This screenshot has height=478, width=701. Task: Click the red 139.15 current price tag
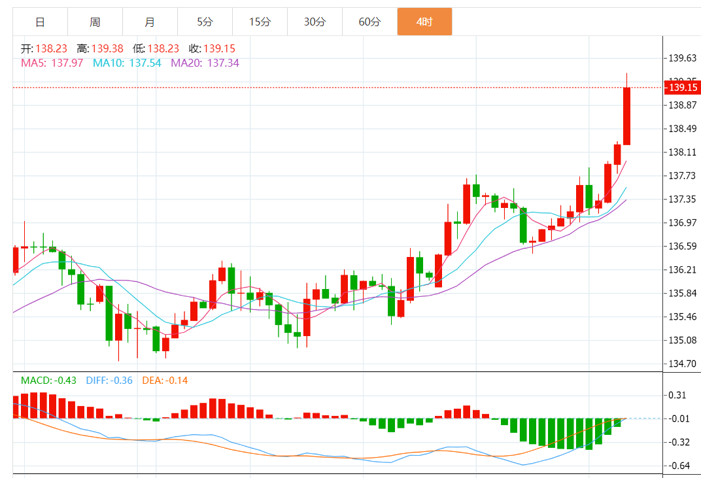click(x=682, y=87)
